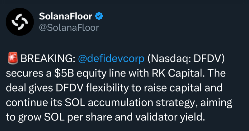This screenshot has height=131, width=249.
Task: Click "equity line" in the tweet body
Action: (x=100, y=74)
